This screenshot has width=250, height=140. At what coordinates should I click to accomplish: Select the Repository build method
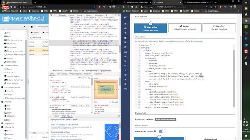point(219,28)
